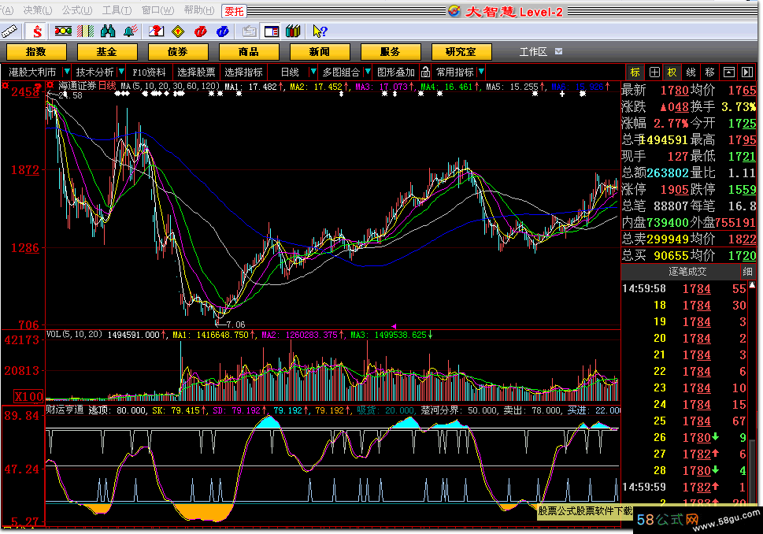The height and width of the screenshot is (534, 763).
Task: Click the trade list scrollbar up arrow
Action: 752,285
